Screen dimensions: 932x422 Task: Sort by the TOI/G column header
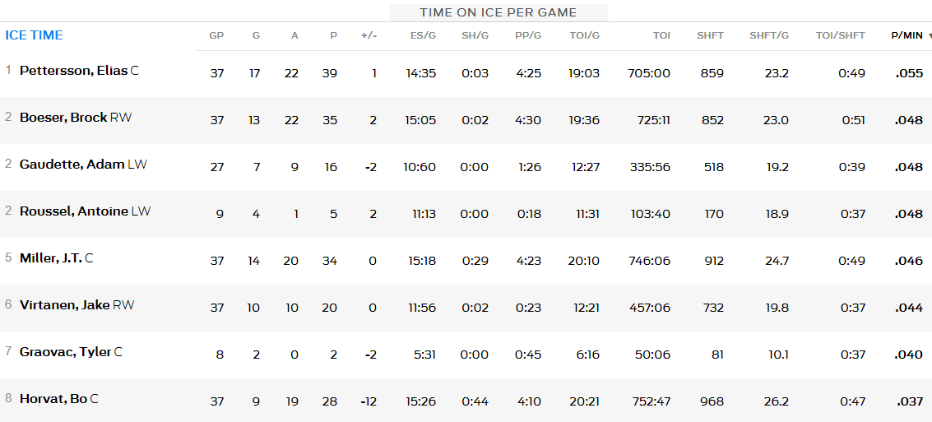pyautogui.click(x=584, y=35)
